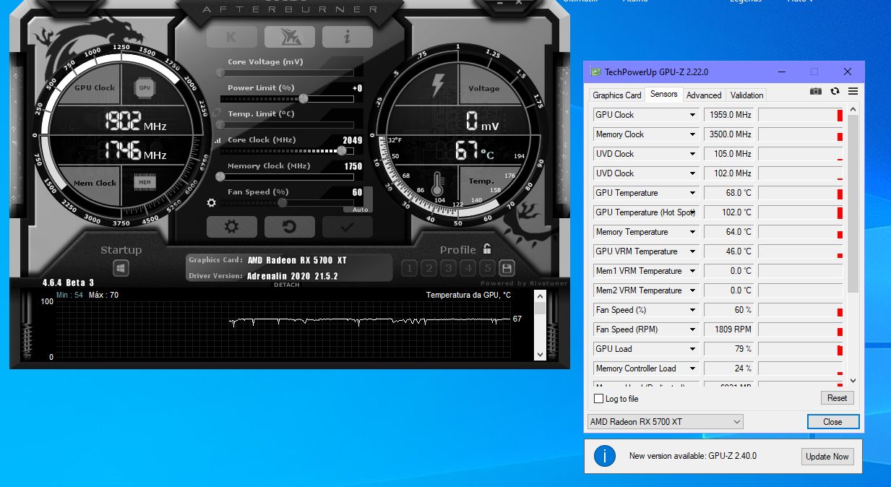
Task: Click the Hot Spot value 102.0 °C
Action: tap(729, 212)
